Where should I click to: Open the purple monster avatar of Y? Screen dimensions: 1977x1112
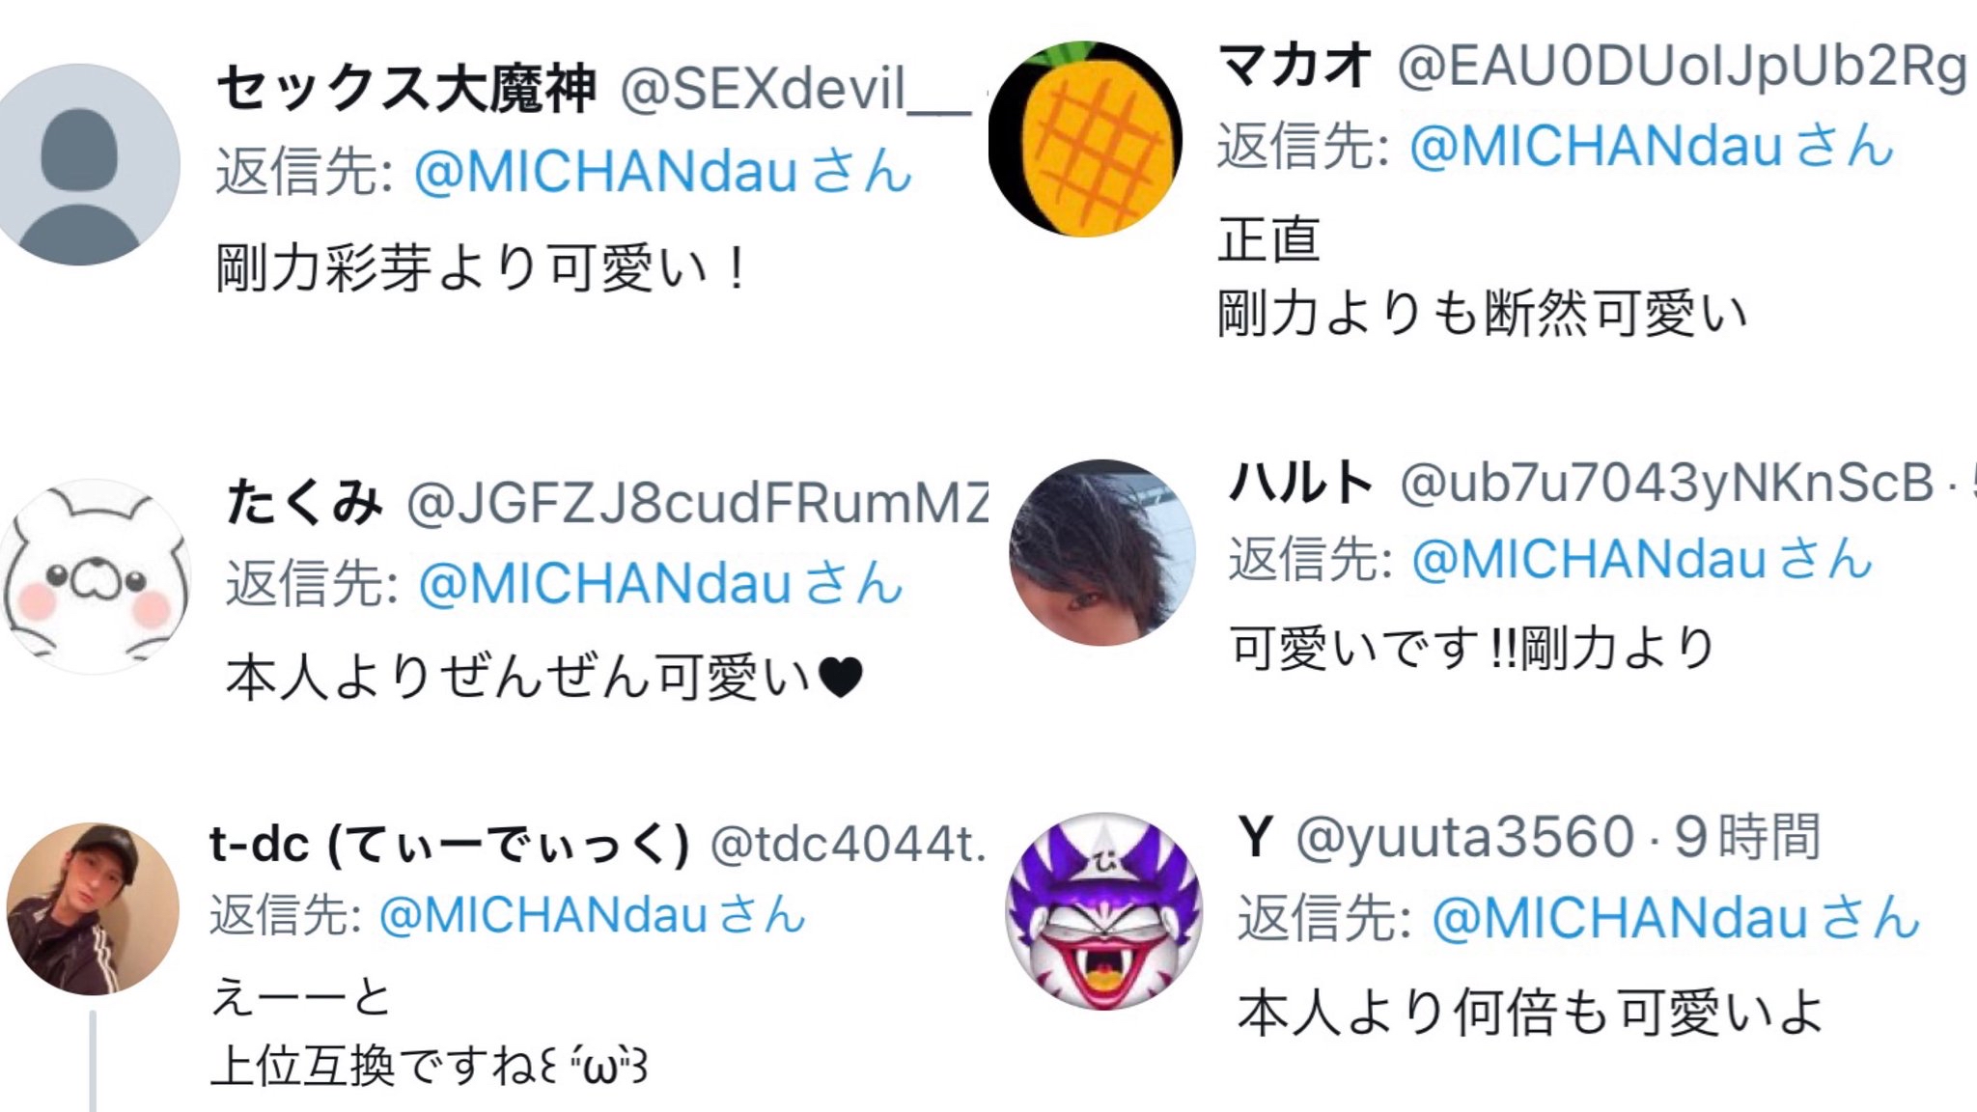[x=1103, y=910]
